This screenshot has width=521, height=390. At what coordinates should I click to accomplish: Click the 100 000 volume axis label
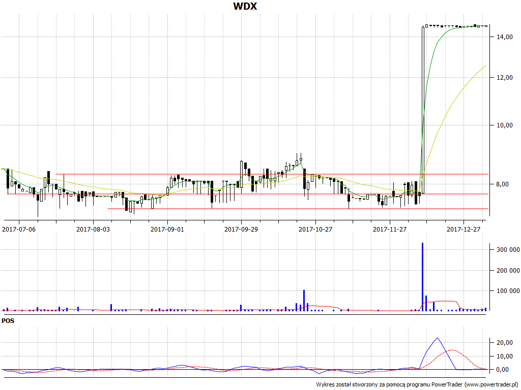(x=508, y=291)
